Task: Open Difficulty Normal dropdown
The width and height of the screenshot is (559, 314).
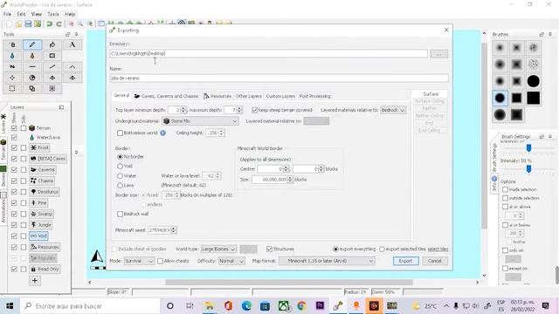Action: point(231,261)
